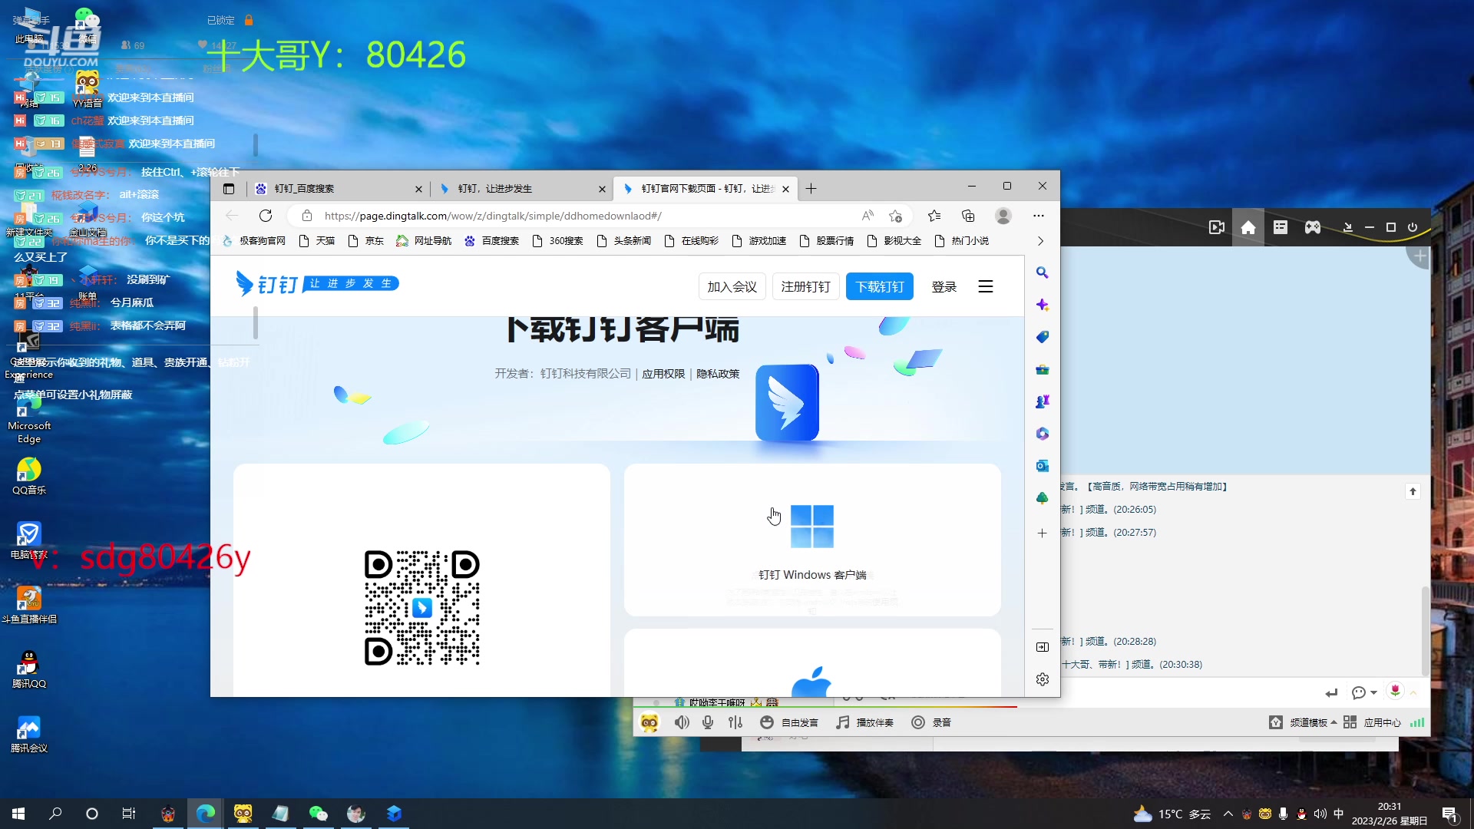Click the 自由发言 speaking mode button
The image size is (1474, 829).
coord(789,722)
